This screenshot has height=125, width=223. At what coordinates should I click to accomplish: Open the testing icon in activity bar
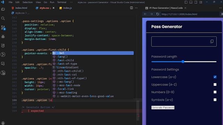(3, 73)
